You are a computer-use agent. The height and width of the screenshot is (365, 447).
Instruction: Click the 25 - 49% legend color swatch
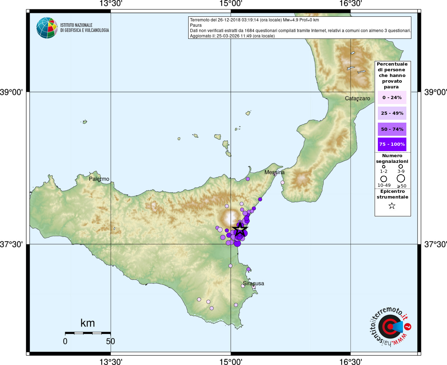(x=392, y=113)
